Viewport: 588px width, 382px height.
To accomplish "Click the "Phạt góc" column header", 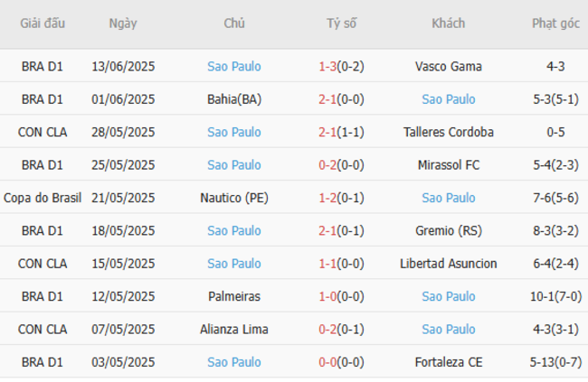I will point(555,23).
